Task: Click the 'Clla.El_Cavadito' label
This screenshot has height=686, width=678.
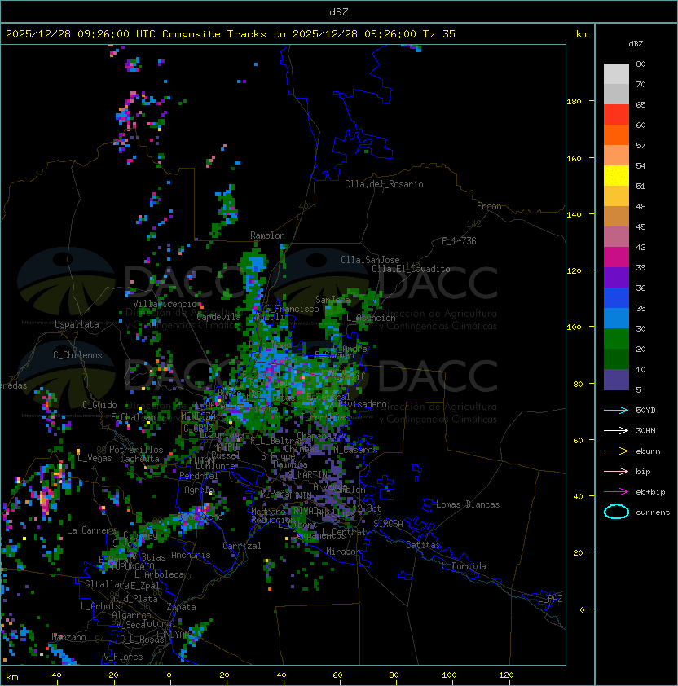Action: [x=411, y=269]
